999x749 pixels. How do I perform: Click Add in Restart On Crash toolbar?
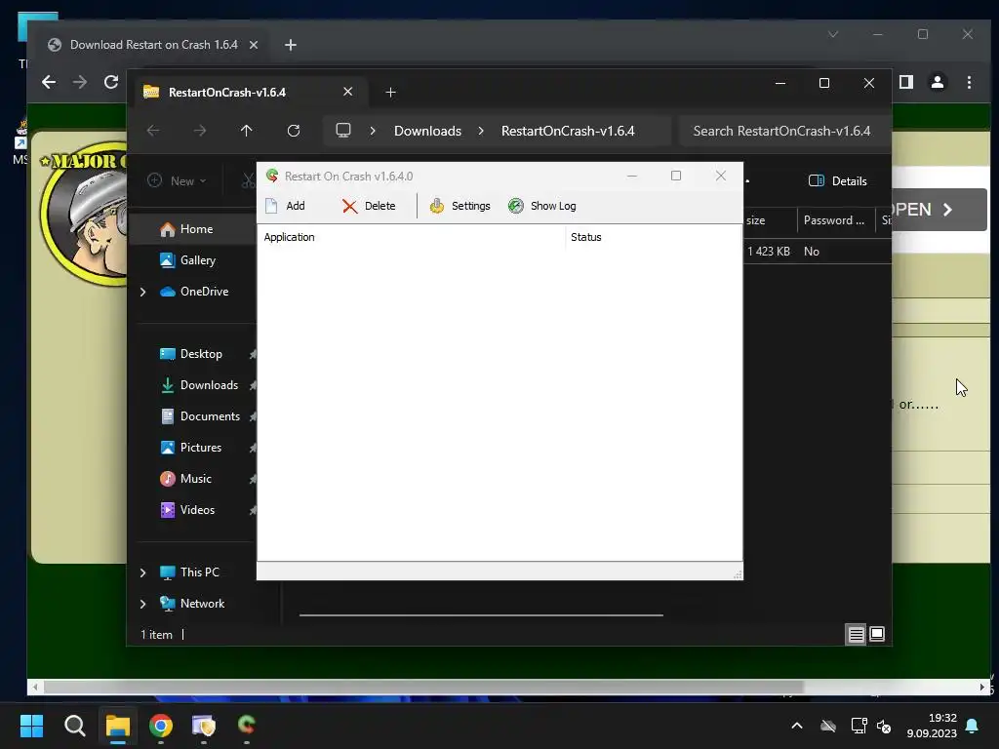[286, 206]
